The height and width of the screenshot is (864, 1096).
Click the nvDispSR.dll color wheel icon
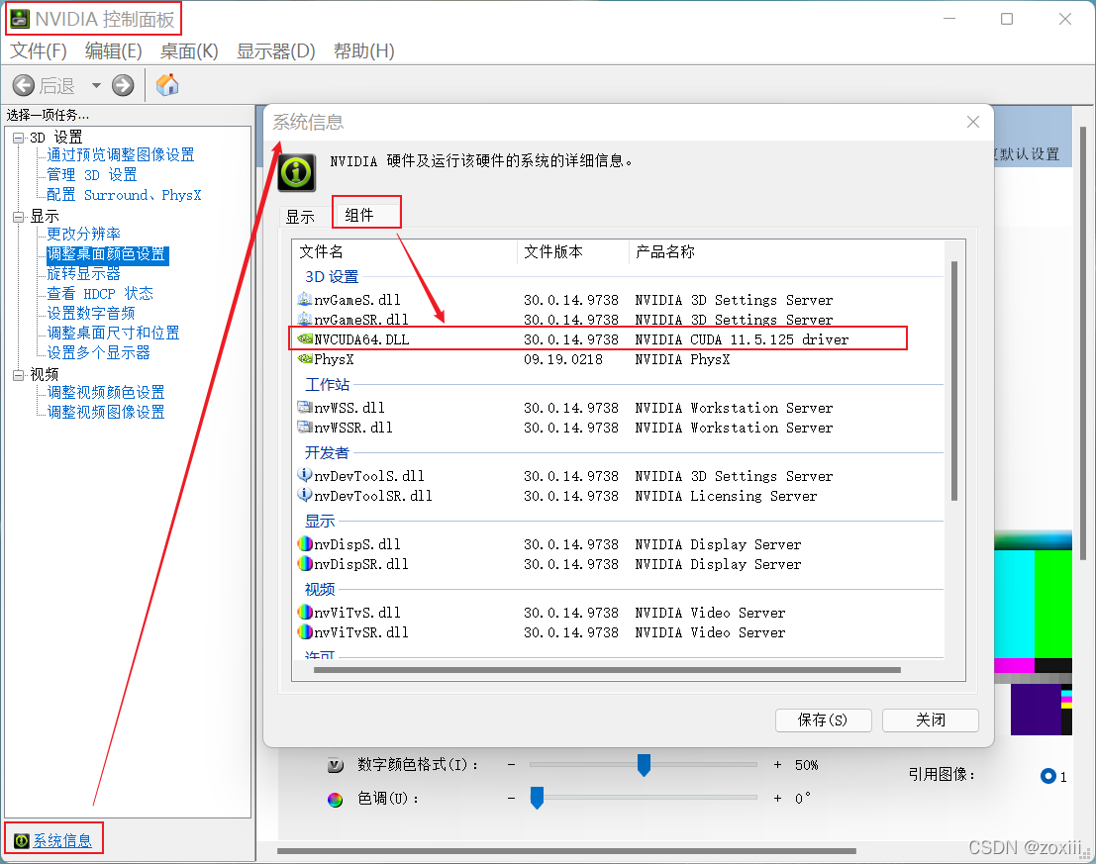tap(305, 563)
